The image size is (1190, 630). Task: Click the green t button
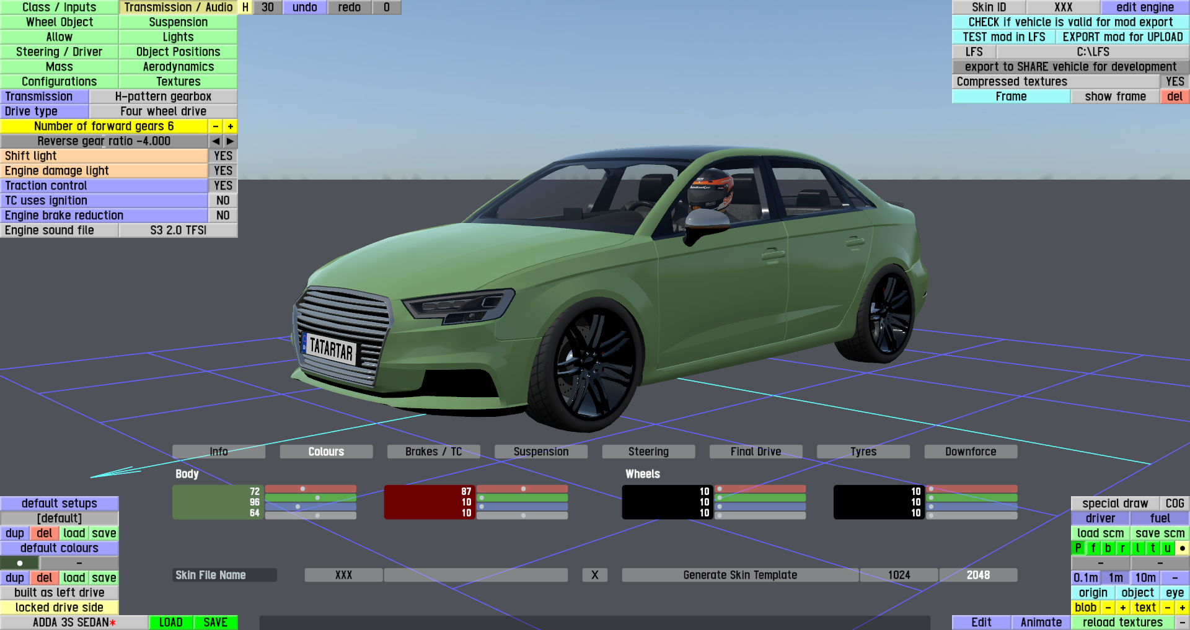(1153, 548)
